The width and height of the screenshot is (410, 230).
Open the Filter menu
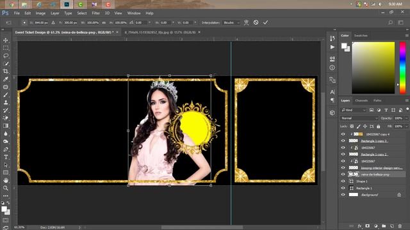click(95, 13)
